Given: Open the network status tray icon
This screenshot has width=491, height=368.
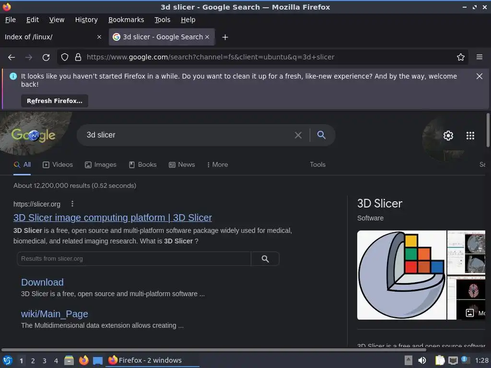Looking at the screenshot, I should 453,360.
